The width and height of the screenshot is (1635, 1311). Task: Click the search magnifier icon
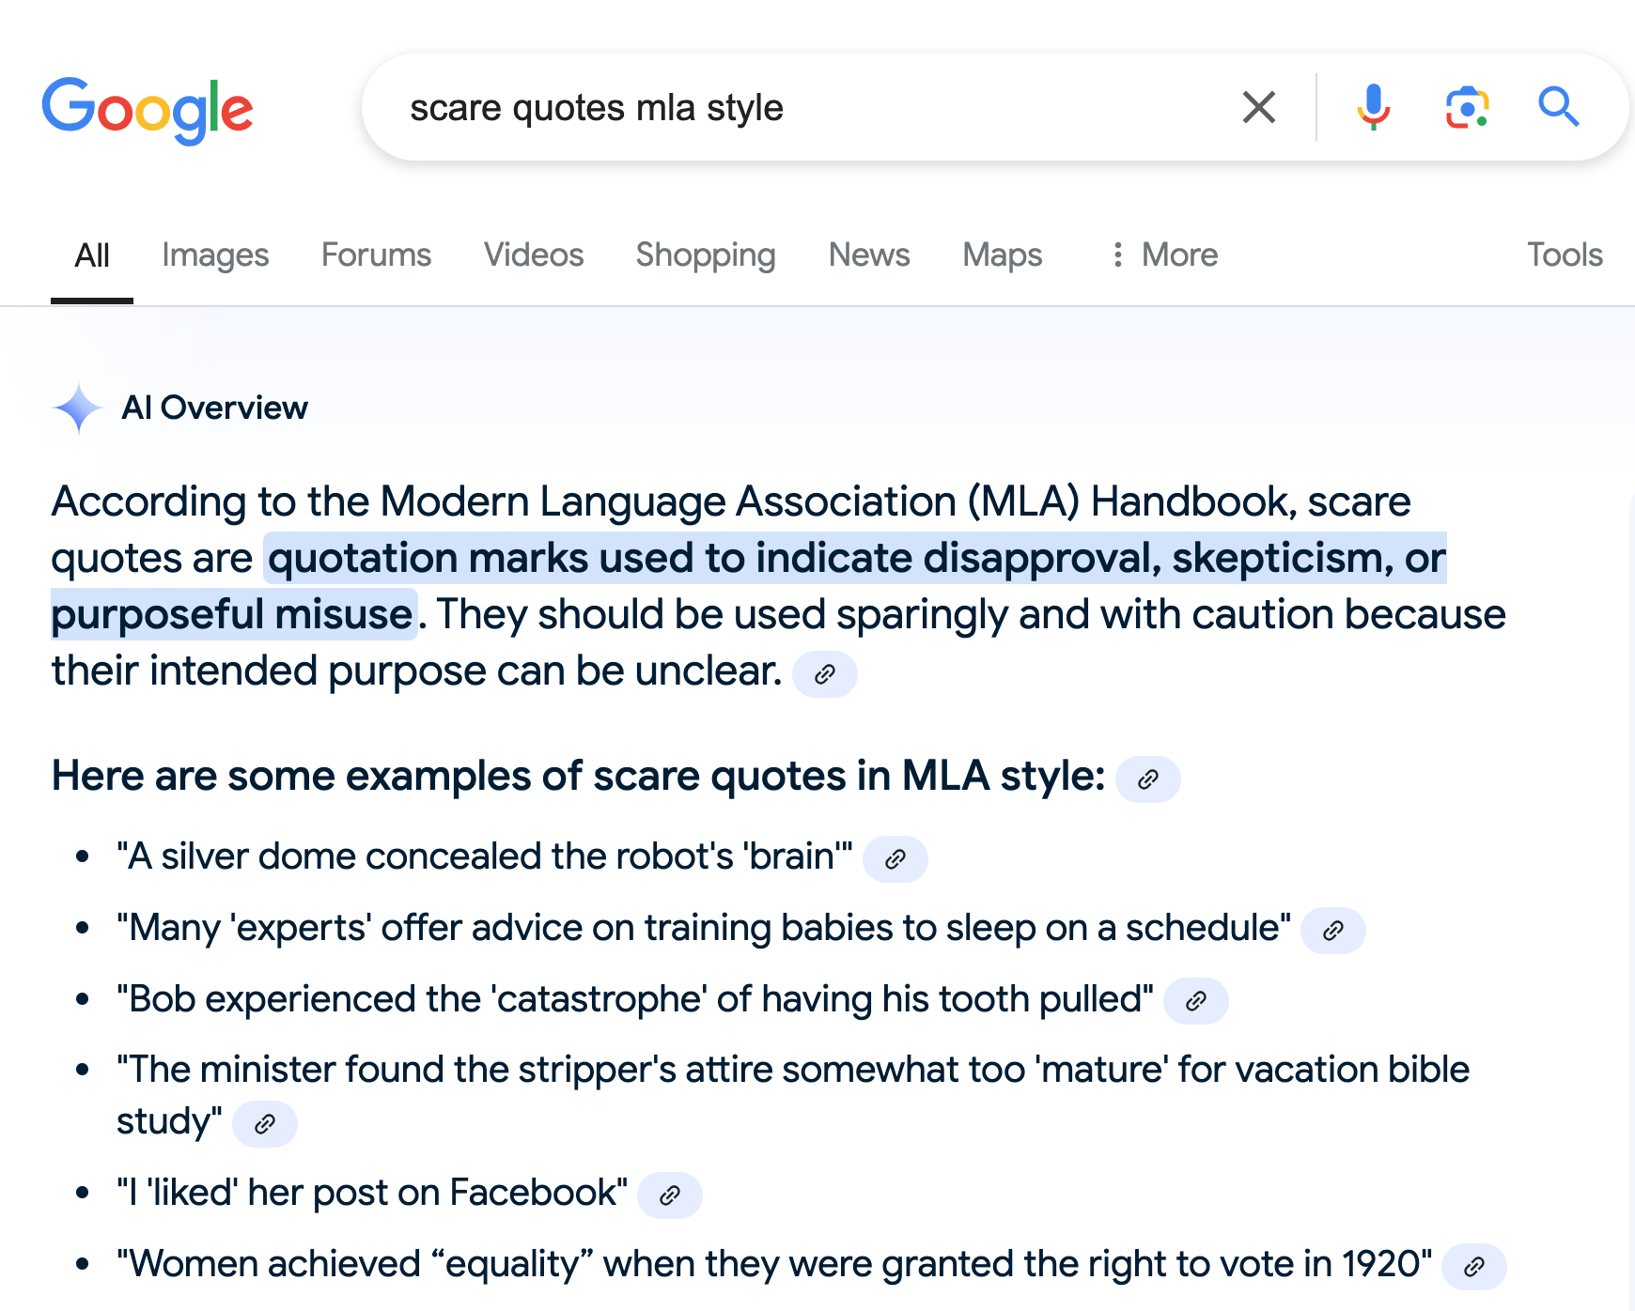[x=1560, y=107]
